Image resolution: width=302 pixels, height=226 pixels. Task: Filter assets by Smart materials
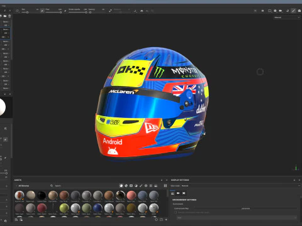pyautogui.click(x=126, y=186)
